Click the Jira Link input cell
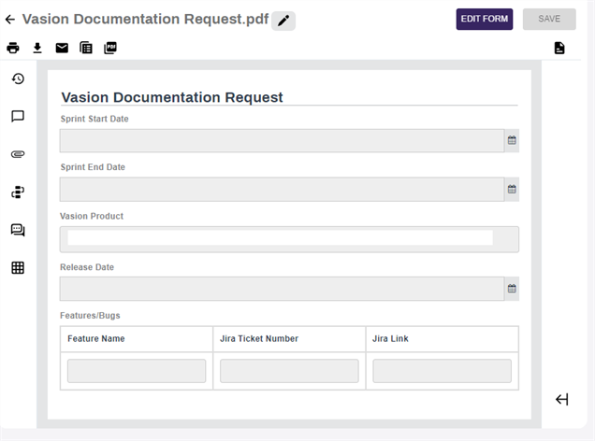 [x=443, y=371]
